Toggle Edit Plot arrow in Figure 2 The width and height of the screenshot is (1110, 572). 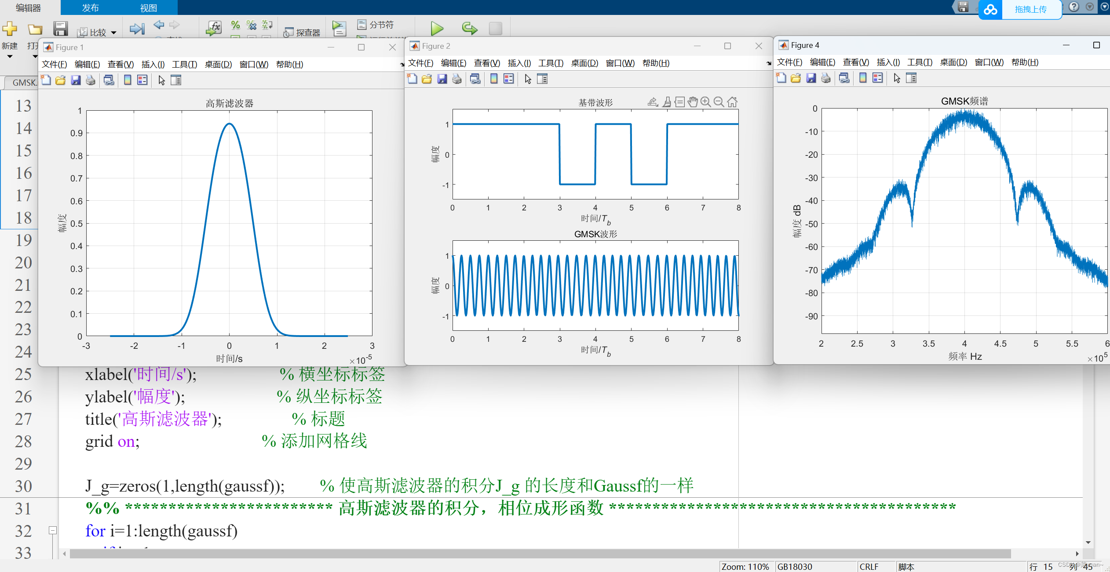tap(528, 79)
